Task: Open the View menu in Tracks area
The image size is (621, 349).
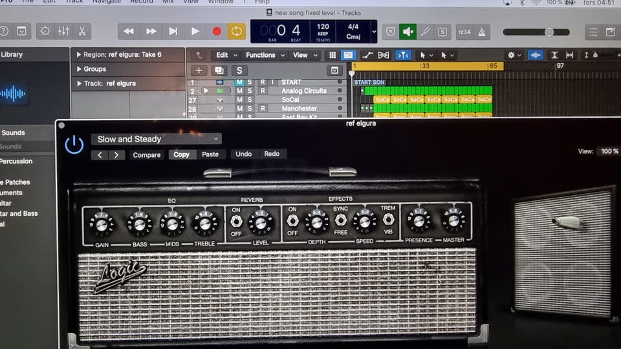Action: pyautogui.click(x=304, y=56)
